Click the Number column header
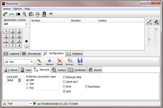The image size is (163, 108). pos(50,21)
